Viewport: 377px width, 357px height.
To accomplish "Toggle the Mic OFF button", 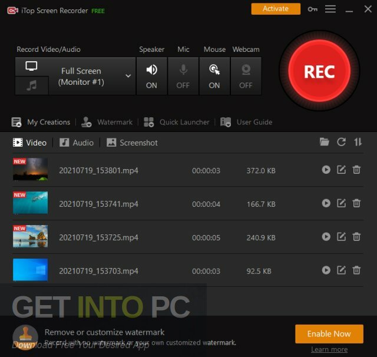I will [183, 76].
